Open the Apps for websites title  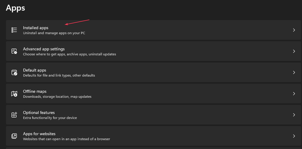tap(39, 134)
